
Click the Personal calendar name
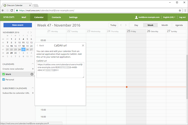(10, 80)
